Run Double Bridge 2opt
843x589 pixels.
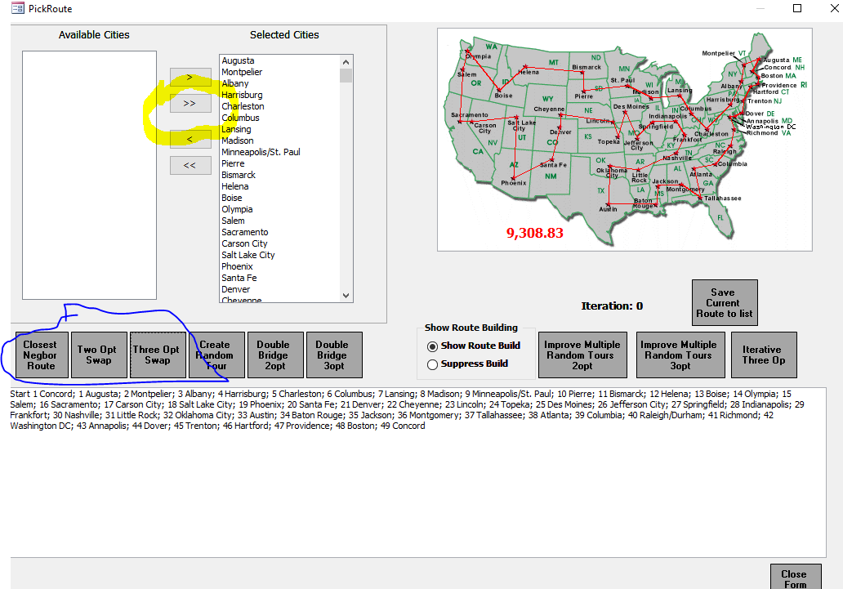click(275, 355)
